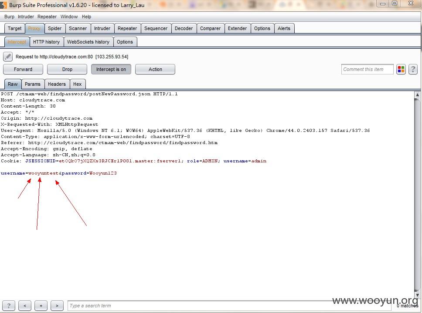Click the User-Agent header line
Image resolution: width=422 pixels, height=313 pixels.
[x=185, y=131]
